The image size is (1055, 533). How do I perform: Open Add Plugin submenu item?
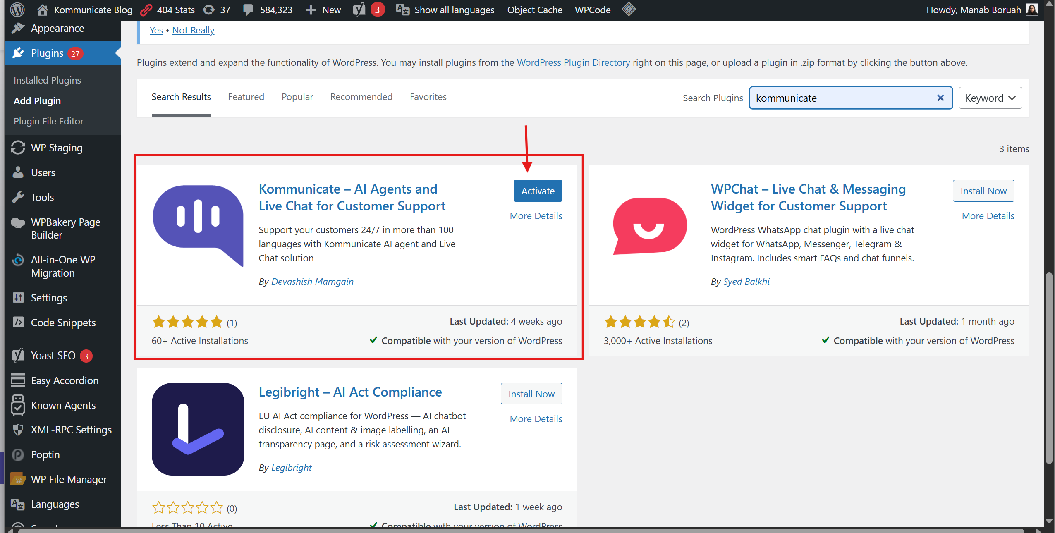point(37,101)
